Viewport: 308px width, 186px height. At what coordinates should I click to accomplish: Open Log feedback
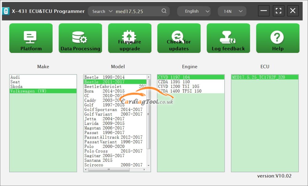(x=228, y=38)
